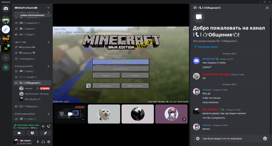Select the Общение voice channel

(x=32, y=83)
